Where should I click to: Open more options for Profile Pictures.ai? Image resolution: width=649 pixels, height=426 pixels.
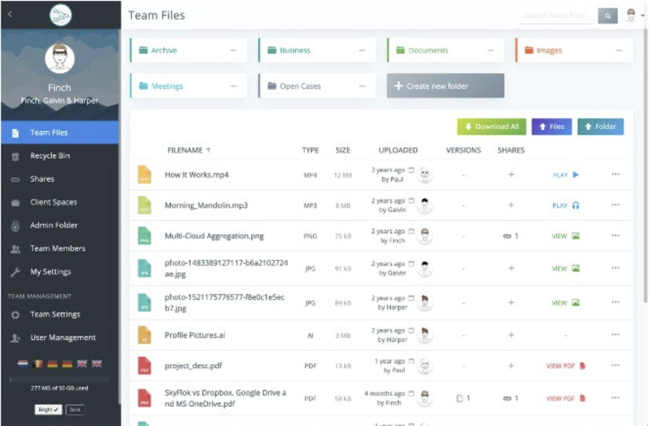click(616, 334)
